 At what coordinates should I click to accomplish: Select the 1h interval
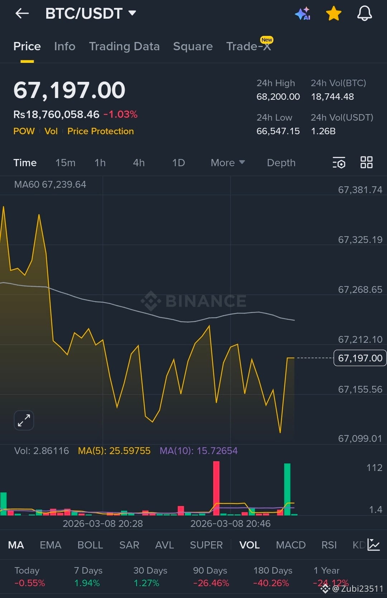click(x=100, y=163)
